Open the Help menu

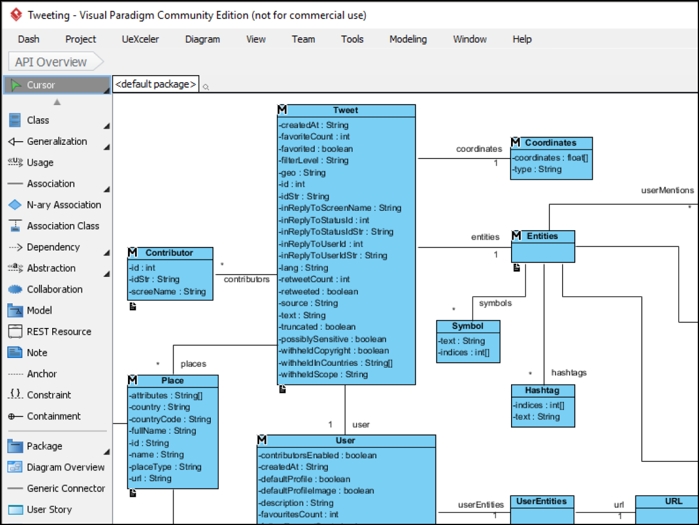click(522, 39)
